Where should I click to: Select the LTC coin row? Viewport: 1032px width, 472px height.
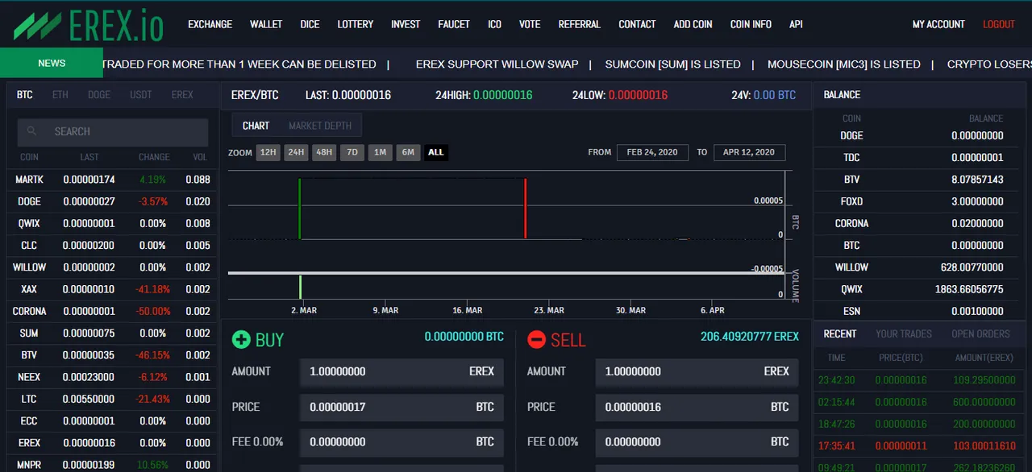tap(111, 399)
